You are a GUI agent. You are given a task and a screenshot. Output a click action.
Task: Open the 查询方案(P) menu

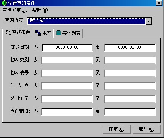coord(15,10)
